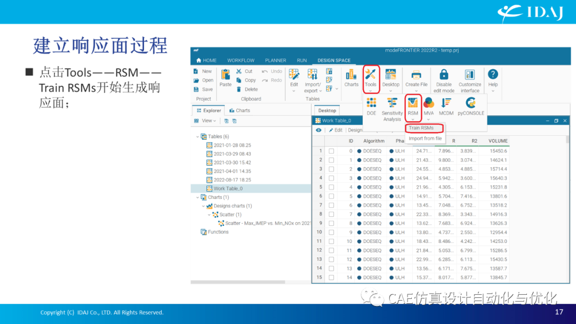Open Import/export tables menu

point(313,80)
